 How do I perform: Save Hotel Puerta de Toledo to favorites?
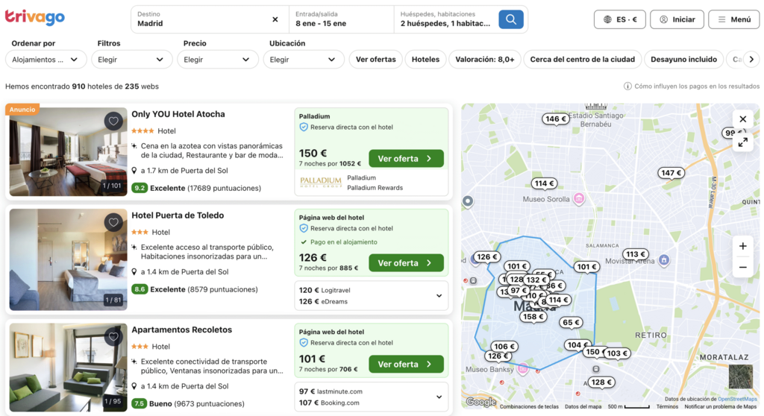point(113,222)
